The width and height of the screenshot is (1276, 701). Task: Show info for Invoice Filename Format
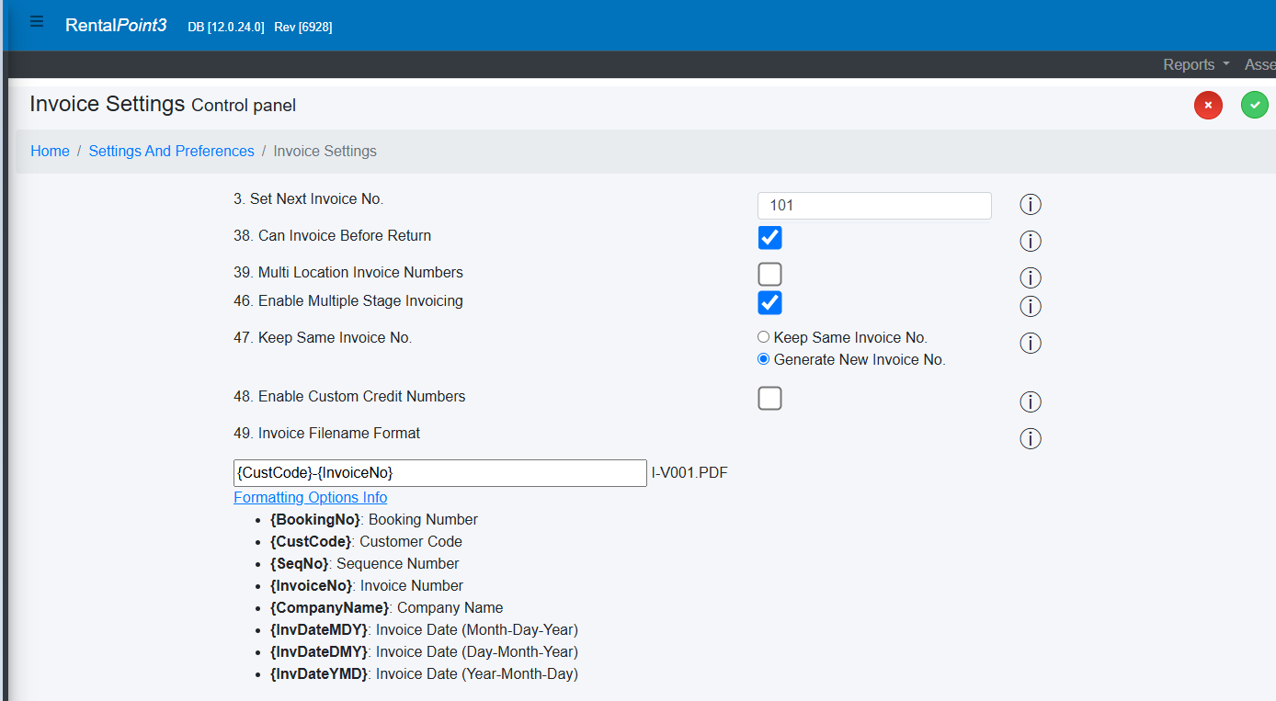pyautogui.click(x=1031, y=439)
